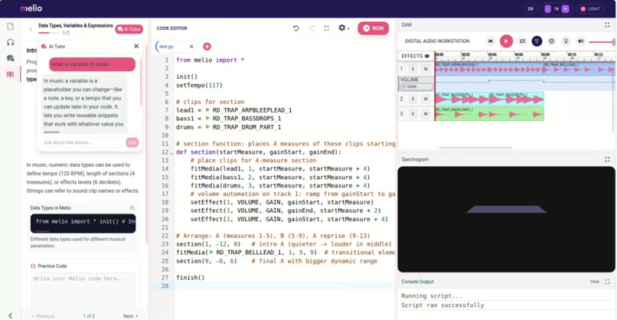The width and height of the screenshot is (617, 320).
Task: Increase font size with plus button
Action: click(565, 8)
